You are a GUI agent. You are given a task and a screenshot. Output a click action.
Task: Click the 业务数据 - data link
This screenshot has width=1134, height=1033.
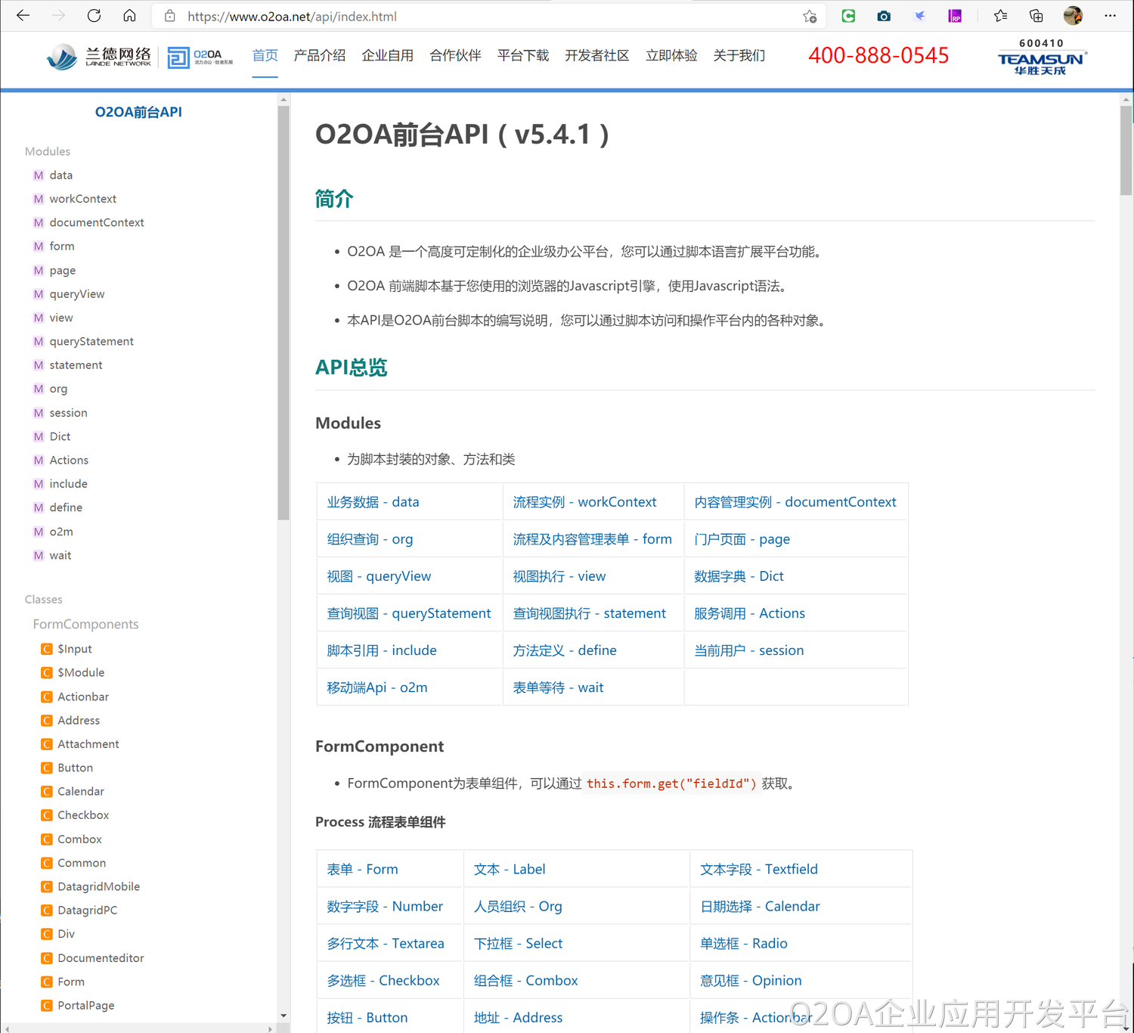pyautogui.click(x=373, y=502)
